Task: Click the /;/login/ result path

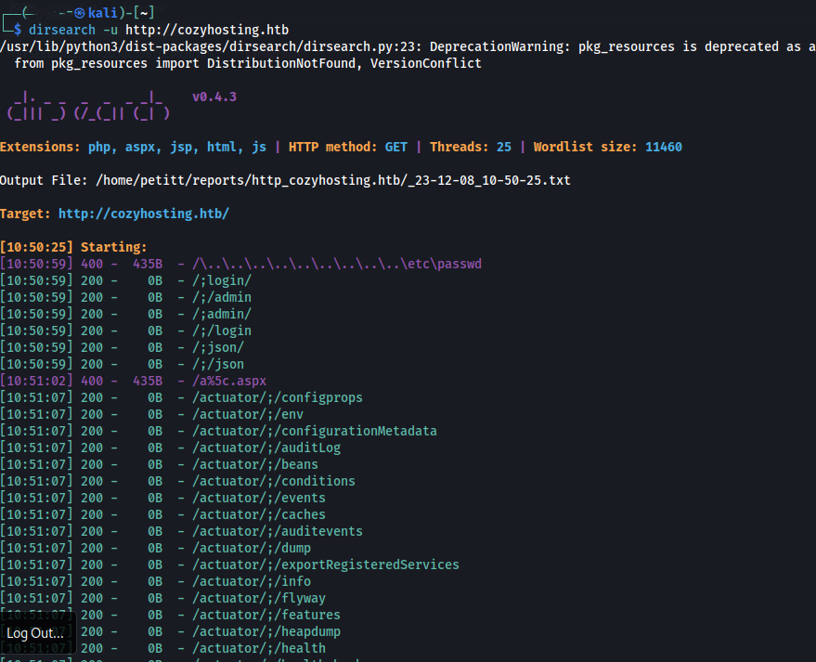Action: tap(222, 280)
